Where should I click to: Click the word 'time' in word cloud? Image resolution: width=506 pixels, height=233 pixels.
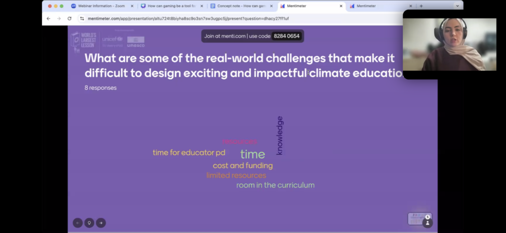253,154
